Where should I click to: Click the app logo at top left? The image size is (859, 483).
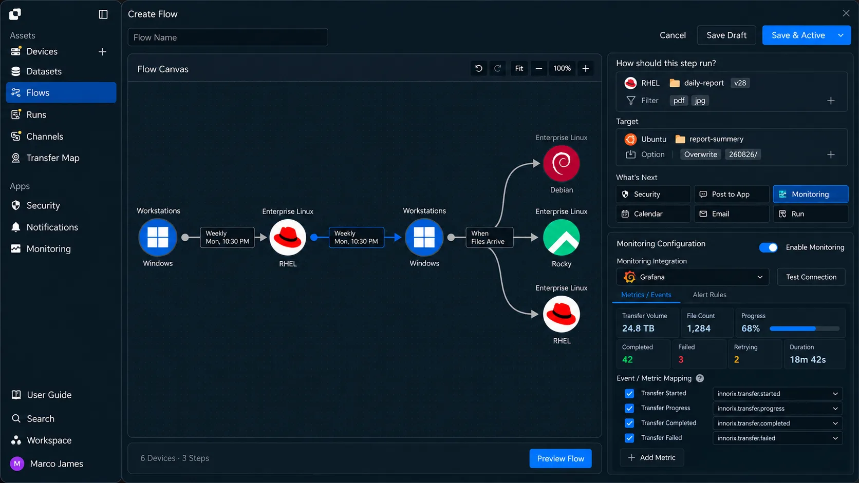(x=15, y=14)
